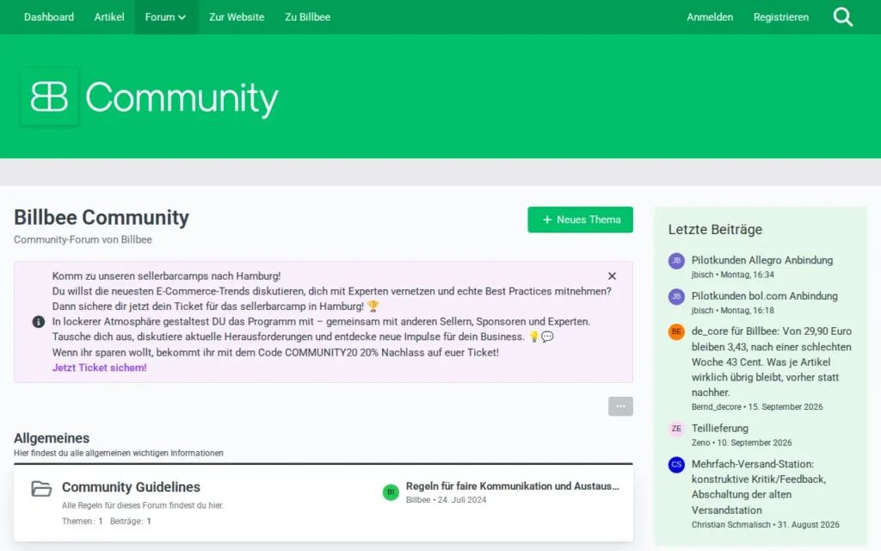
Task: Dismiss the sellerbarcamp announcement
Action: [x=612, y=276]
